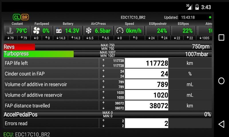229x137 pixels.
Task: Select the Revs red bar gauge
Action: pyautogui.click(x=108, y=47)
